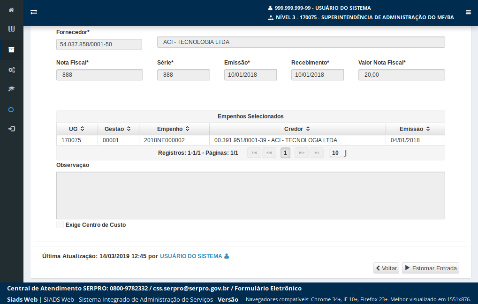478x304 pixels.
Task: Open the Formulário Eletrônico link
Action: point(268,288)
